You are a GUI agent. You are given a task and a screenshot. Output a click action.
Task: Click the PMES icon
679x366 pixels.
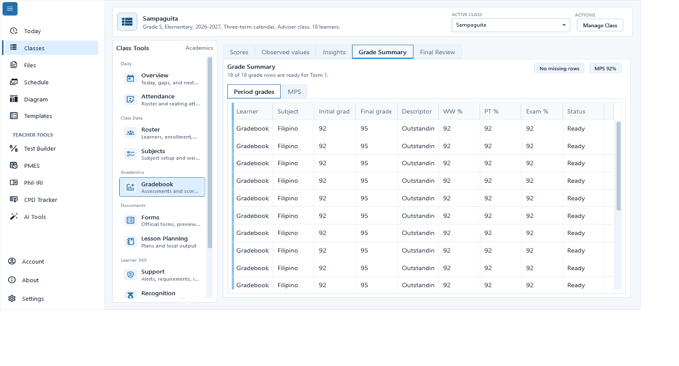(14, 166)
